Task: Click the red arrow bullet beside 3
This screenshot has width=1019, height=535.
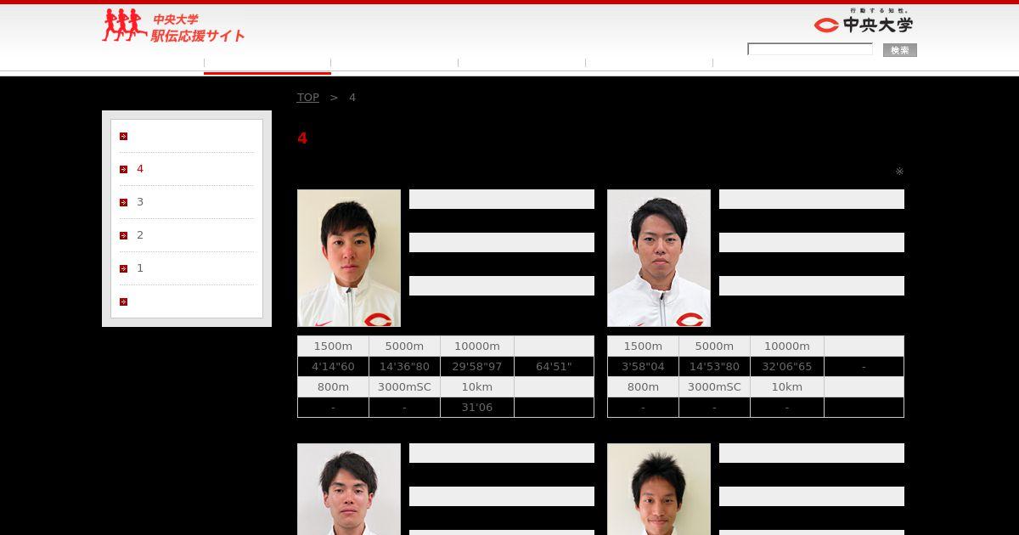Action: pyautogui.click(x=123, y=202)
